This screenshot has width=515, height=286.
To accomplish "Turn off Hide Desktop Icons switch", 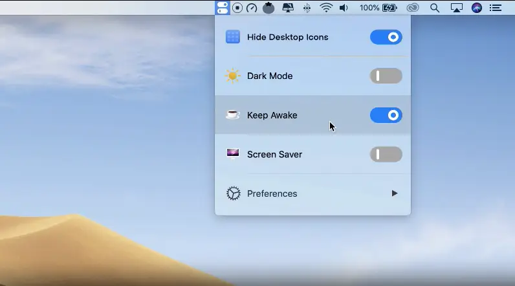I will [386, 37].
